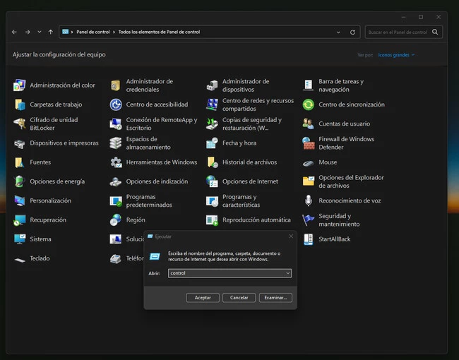Open Programas predeterminados icon
Image resolution: width=459 pixels, height=360 pixels.
(116, 200)
